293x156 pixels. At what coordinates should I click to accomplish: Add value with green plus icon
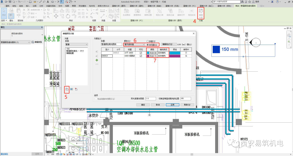pos(97,60)
